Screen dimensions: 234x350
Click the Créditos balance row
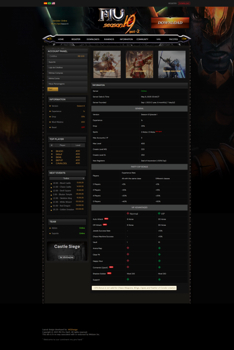[67, 56]
